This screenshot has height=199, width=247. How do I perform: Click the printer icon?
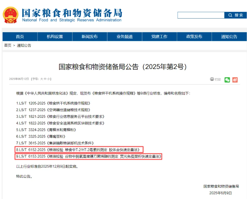tap(212, 79)
